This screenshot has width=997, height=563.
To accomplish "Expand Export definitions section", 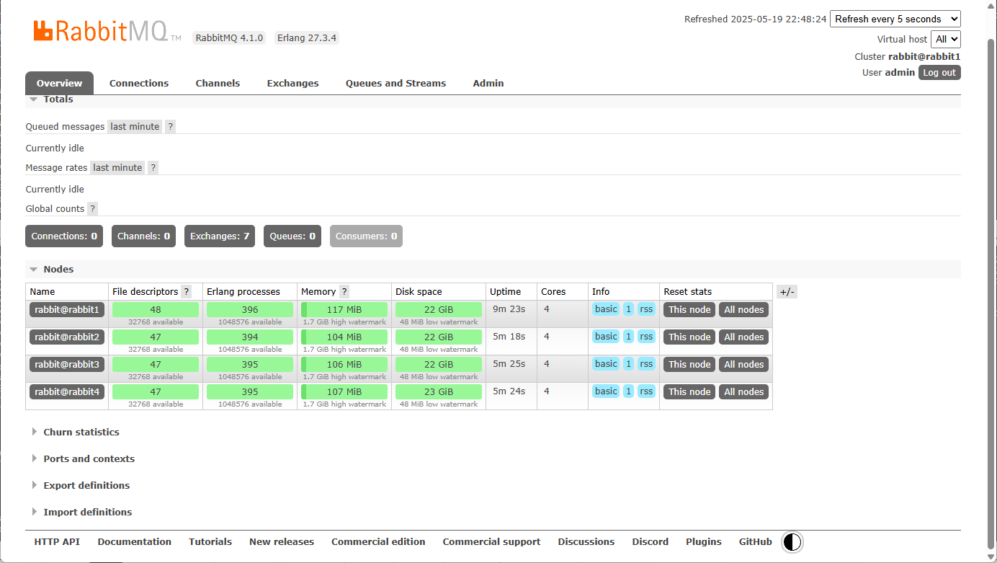I will pyautogui.click(x=86, y=485).
